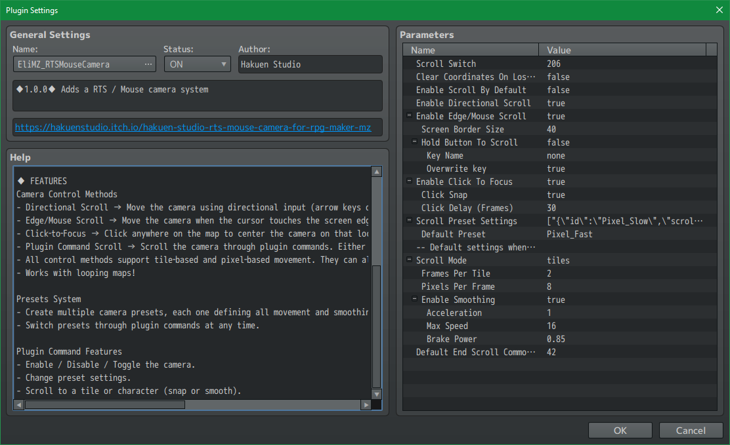The height and width of the screenshot is (445, 730).
Task: Collapse the Scroll Preset Settings group
Action: [x=410, y=221]
